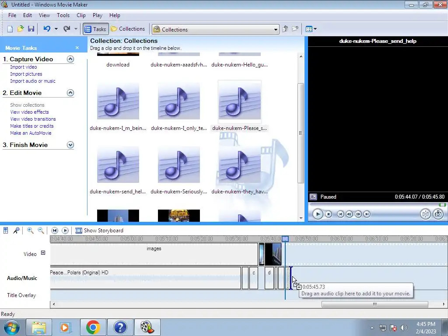The width and height of the screenshot is (448, 336).
Task: Undo the last action
Action: coord(47,29)
